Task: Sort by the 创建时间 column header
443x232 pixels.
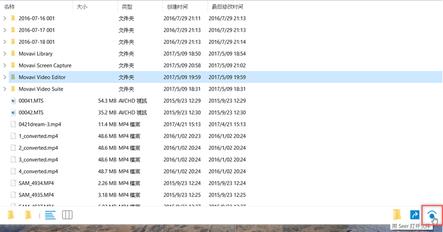Action: [177, 7]
